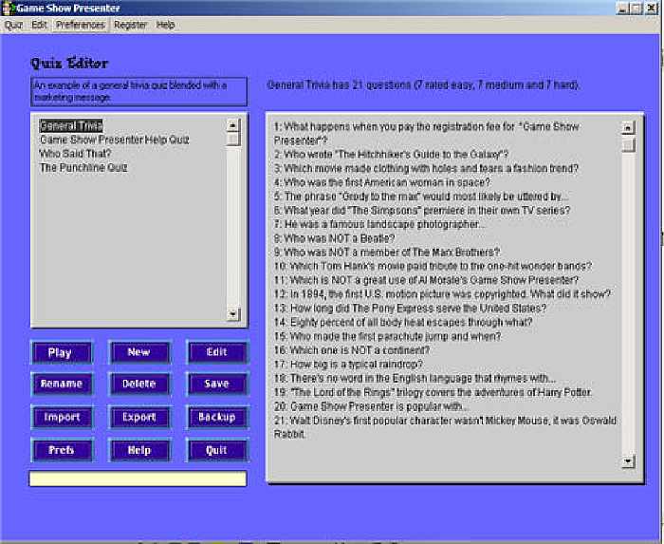Click the Quit button

click(x=217, y=450)
